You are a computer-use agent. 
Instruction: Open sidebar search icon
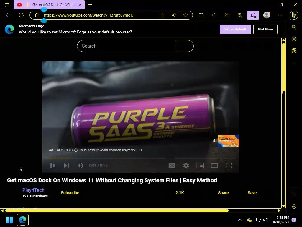294,27
